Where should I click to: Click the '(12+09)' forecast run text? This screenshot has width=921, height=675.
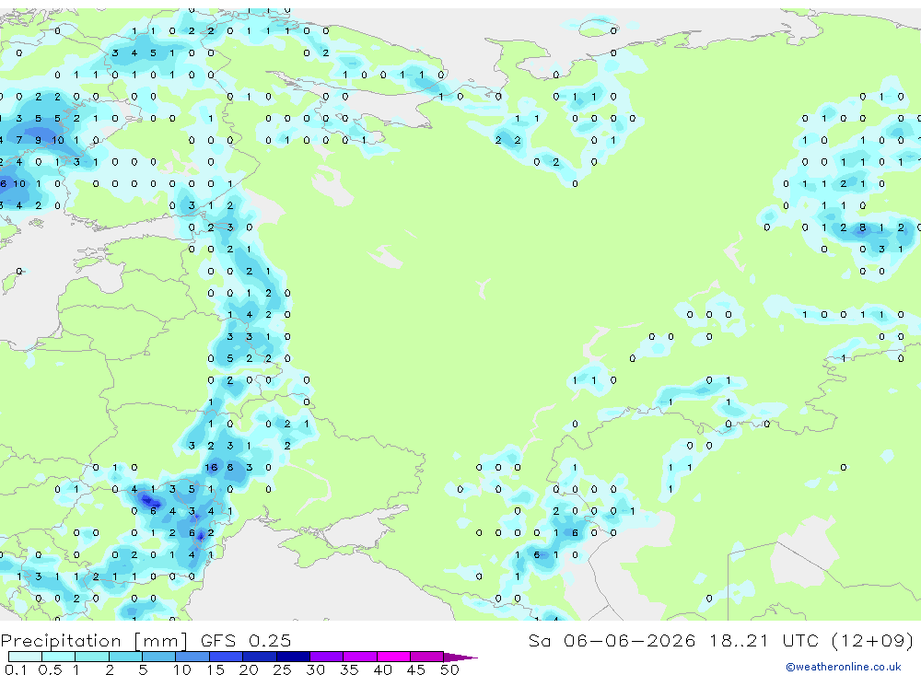[x=873, y=641]
